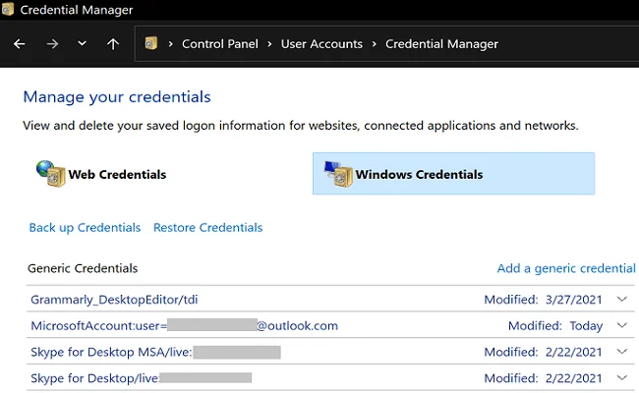Viewport: 639px width, 393px height.
Task: Open Grammarly_DesktopEditor/tdi credential
Action: (114, 300)
